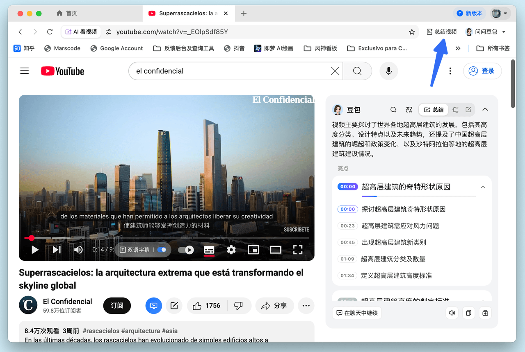Image resolution: width=525 pixels, height=352 pixels.
Task: Bookmark this page with the star icon
Action: pyautogui.click(x=412, y=32)
